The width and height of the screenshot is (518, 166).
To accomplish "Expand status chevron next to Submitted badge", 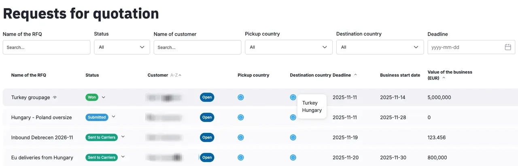I will click(x=113, y=117).
